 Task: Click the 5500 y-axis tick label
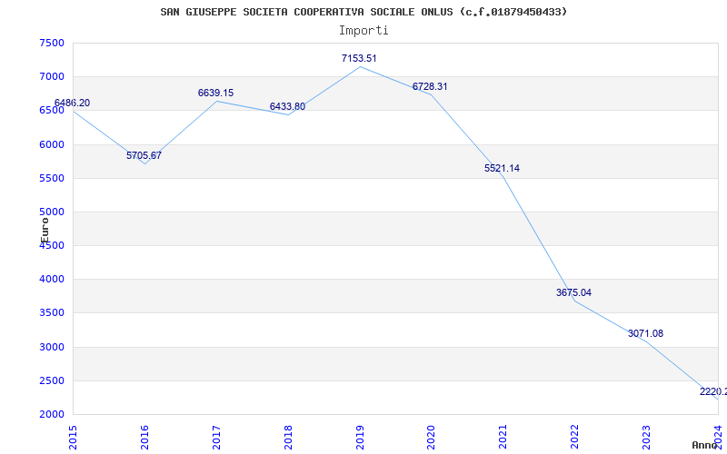(52, 178)
